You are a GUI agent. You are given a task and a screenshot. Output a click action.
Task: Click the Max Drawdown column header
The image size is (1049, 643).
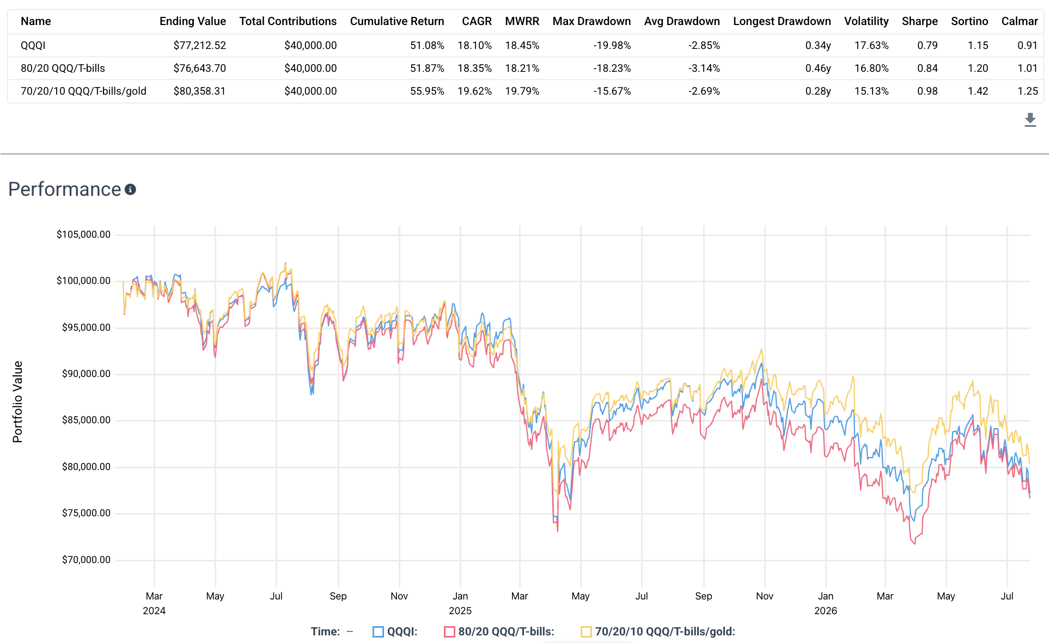pyautogui.click(x=592, y=21)
